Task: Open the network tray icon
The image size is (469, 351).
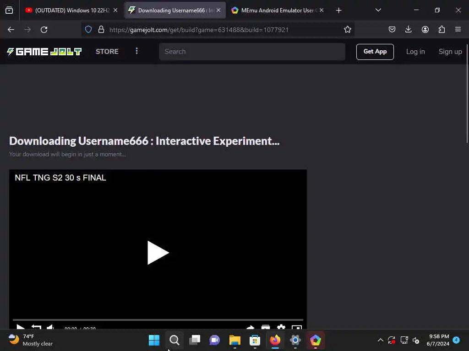Action: [404, 340]
